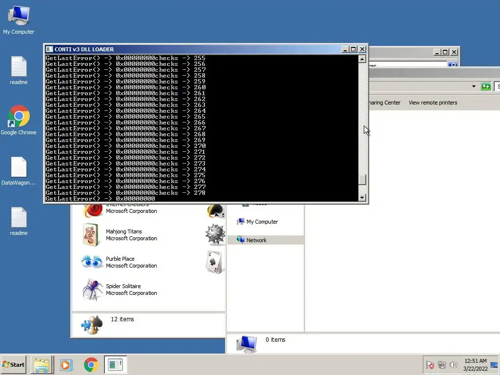Minimize the background Explorer window
The height and width of the screenshot is (375, 500).
(437, 52)
